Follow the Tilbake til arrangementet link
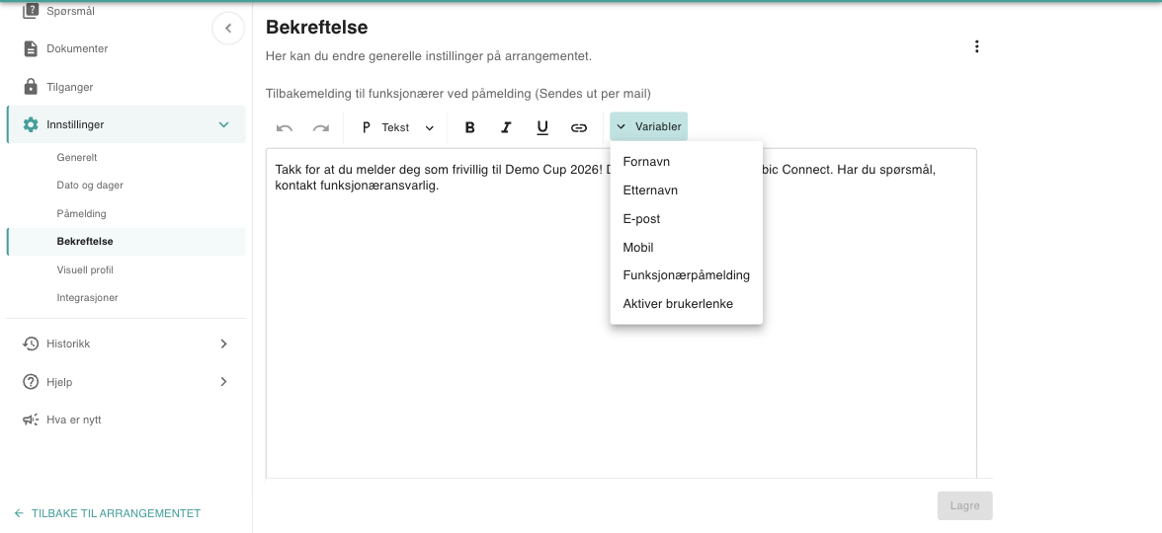Screen dimensions: 1162x533 click(x=108, y=513)
